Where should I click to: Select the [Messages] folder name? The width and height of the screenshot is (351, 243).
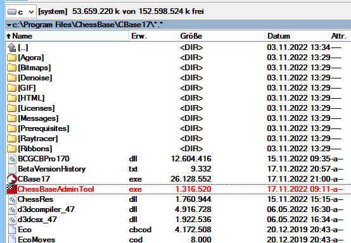click(x=38, y=118)
